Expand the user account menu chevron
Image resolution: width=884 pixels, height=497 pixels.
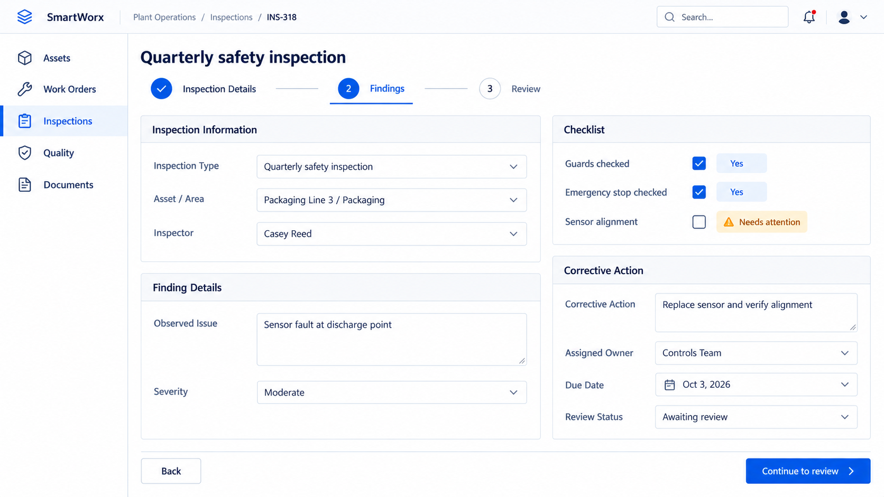(x=863, y=17)
